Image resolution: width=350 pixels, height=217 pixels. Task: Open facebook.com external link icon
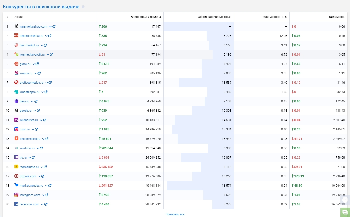(x=46, y=204)
